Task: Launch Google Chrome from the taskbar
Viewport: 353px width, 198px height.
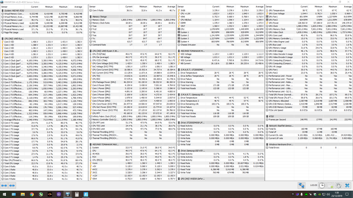Action: click(x=32, y=194)
